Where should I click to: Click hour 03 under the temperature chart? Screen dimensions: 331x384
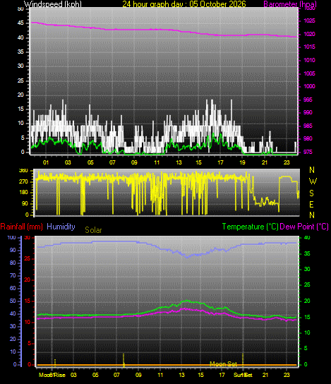pos(73,375)
